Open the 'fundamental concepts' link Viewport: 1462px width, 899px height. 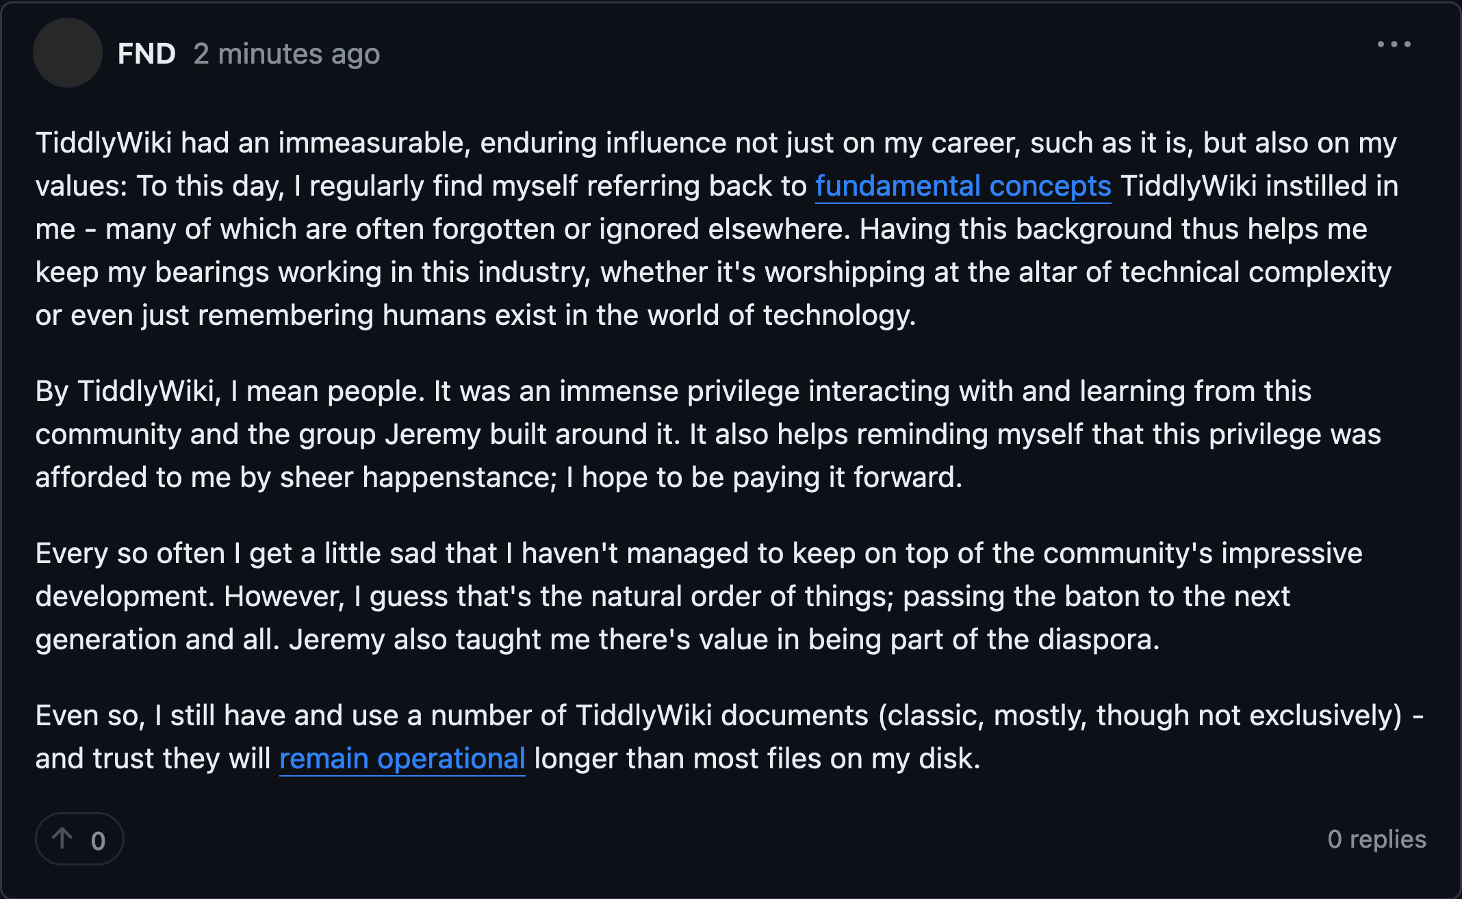pyautogui.click(x=962, y=186)
